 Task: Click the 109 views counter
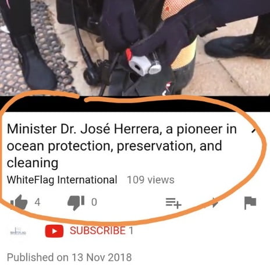pyautogui.click(x=151, y=180)
